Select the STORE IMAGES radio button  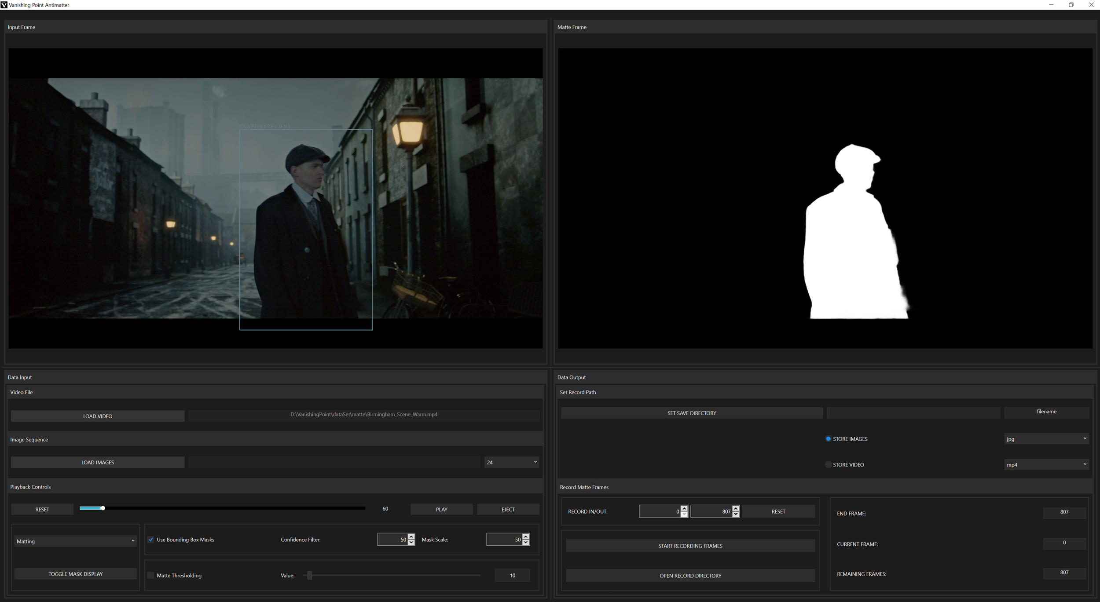[828, 439]
